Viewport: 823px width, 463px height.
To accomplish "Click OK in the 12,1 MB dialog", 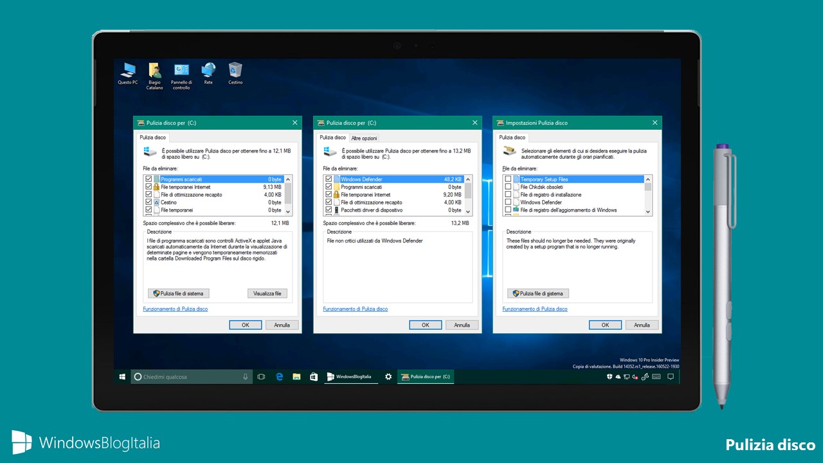I will pyautogui.click(x=245, y=325).
